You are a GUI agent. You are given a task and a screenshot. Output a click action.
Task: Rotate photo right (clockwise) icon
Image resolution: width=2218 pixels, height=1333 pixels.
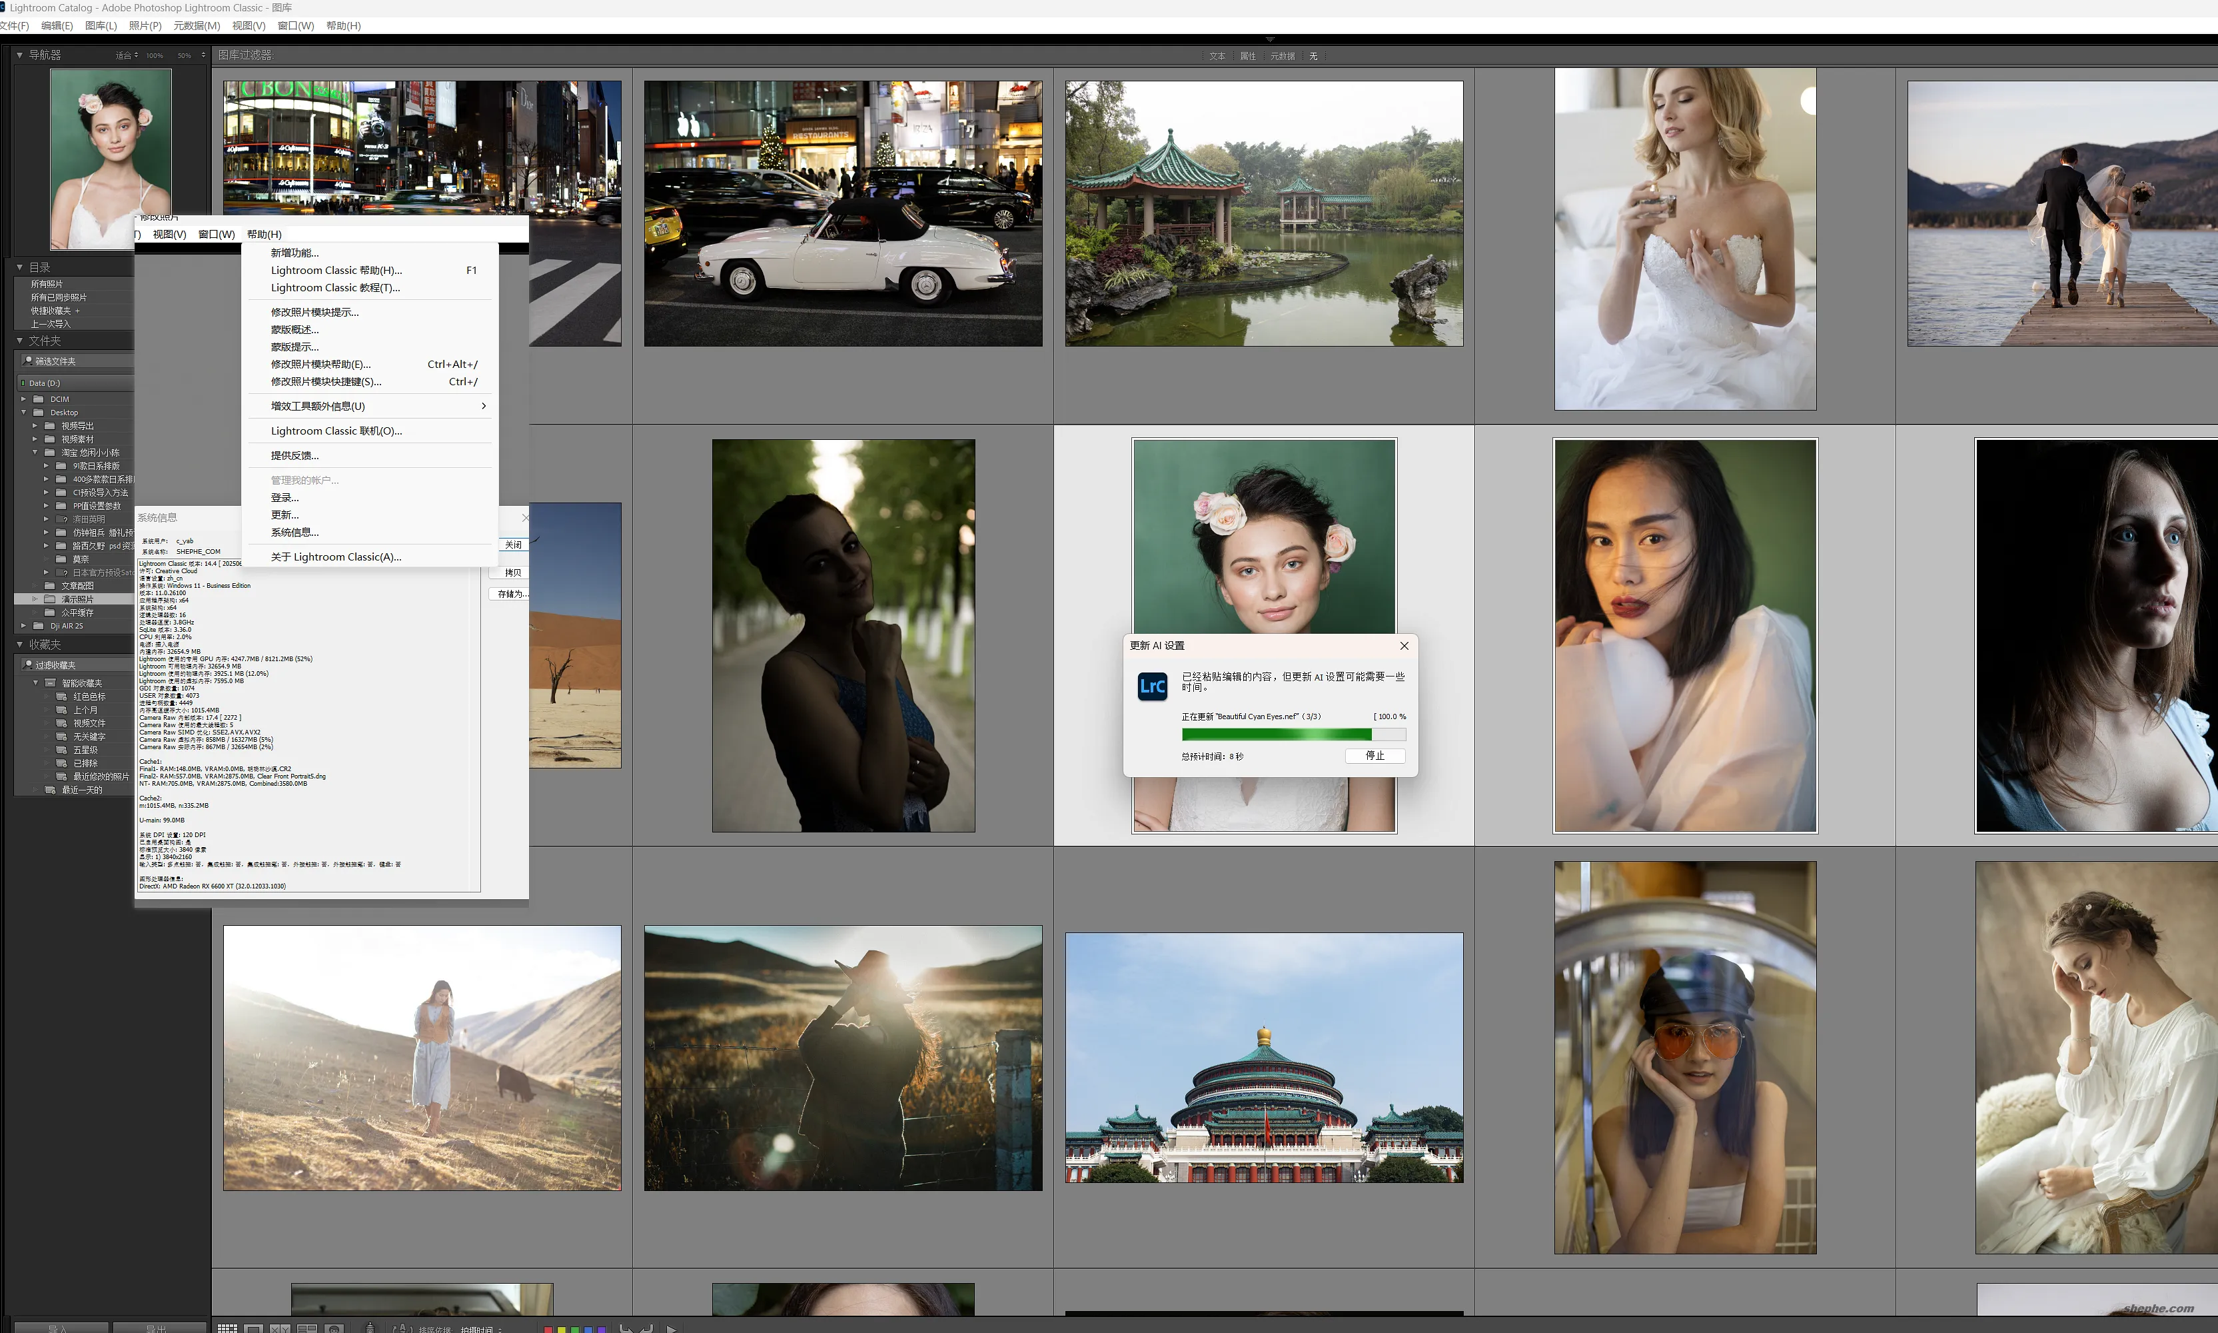click(x=646, y=1328)
